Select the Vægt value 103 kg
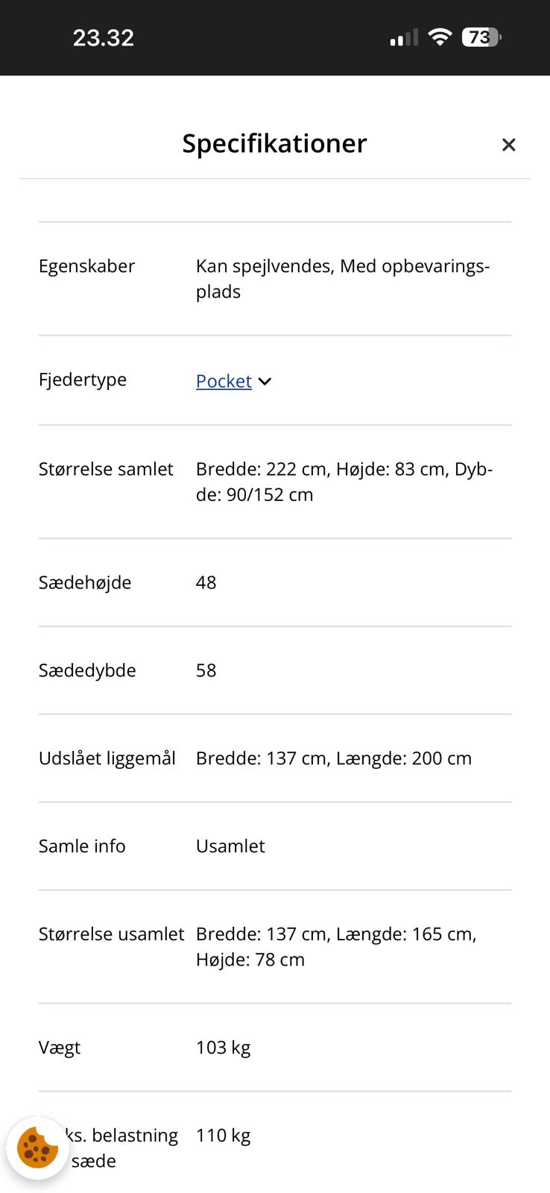Screen dimensions: 550x1193 pos(223,1047)
